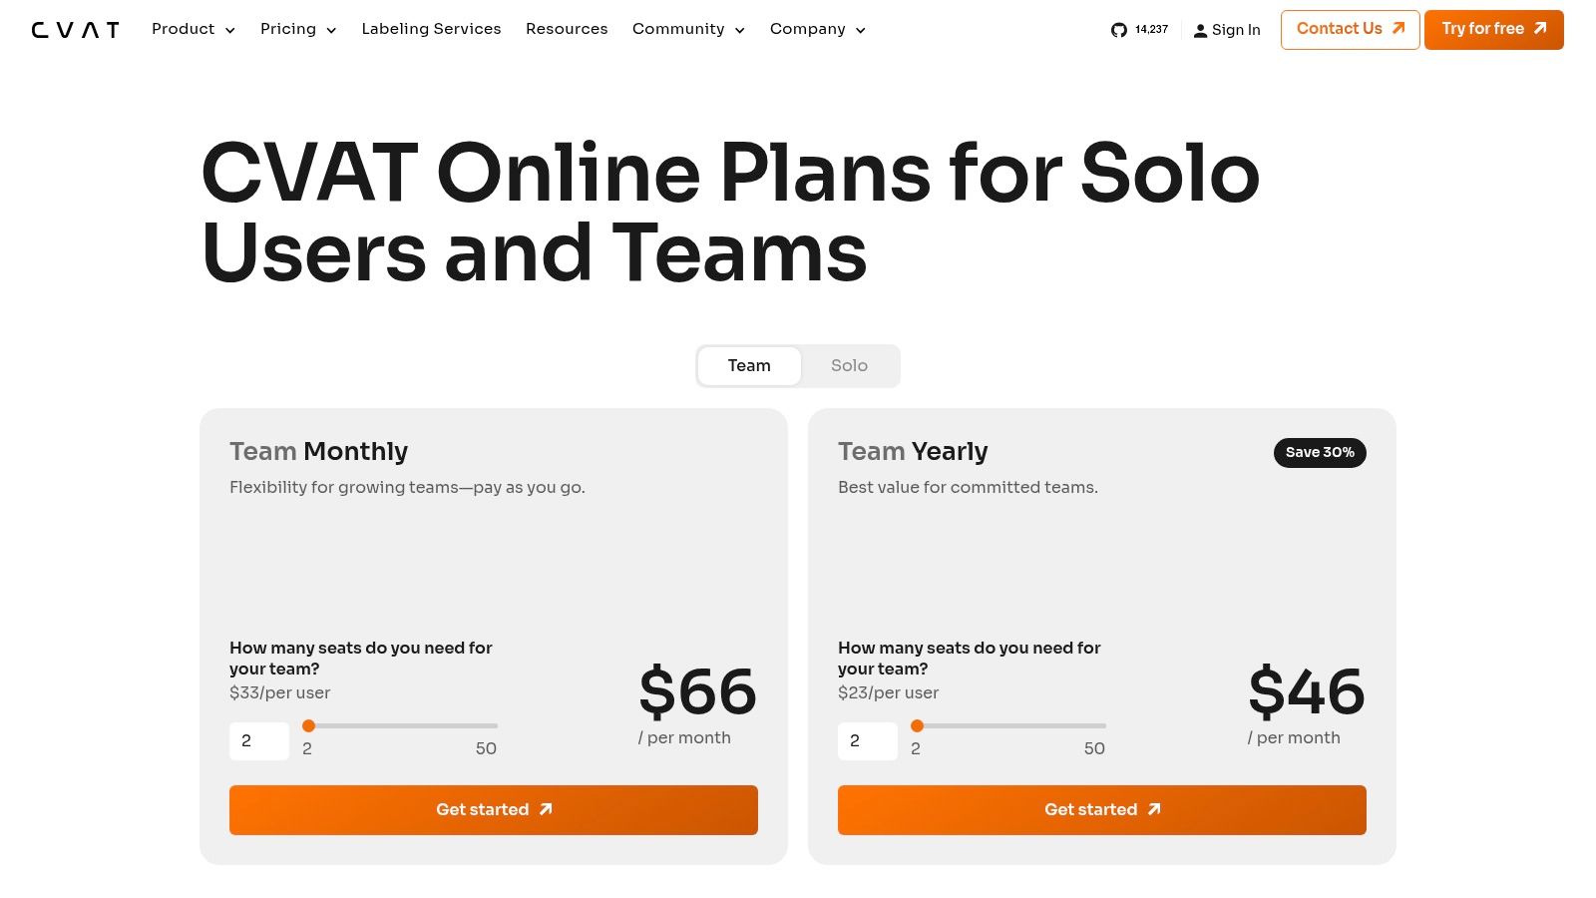The width and height of the screenshot is (1596, 898).
Task: Open the Resources nav item
Action: 567,29
